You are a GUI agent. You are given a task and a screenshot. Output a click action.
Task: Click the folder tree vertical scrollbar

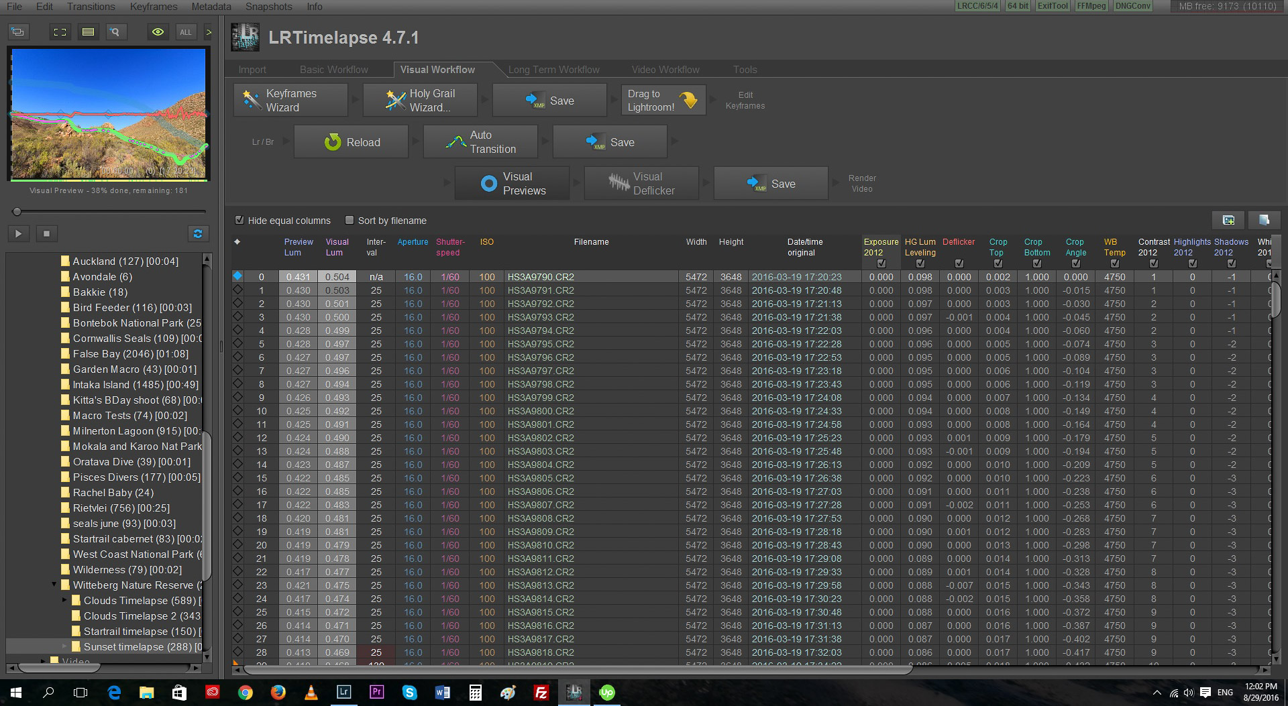click(207, 506)
